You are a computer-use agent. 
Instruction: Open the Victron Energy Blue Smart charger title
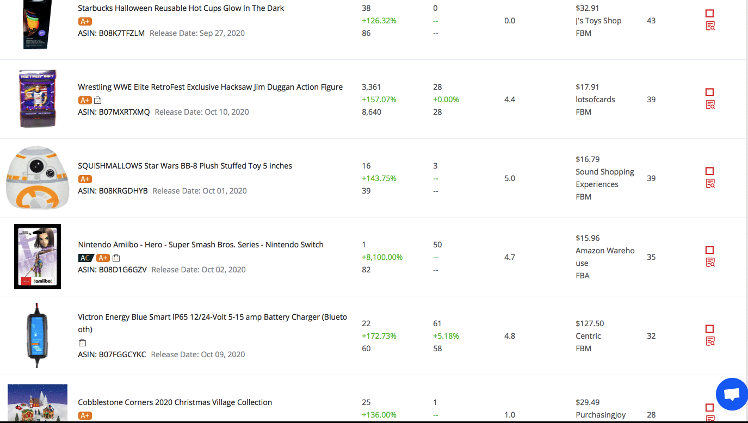coord(213,323)
